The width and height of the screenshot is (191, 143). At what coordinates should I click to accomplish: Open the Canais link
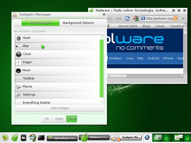pos(160,26)
